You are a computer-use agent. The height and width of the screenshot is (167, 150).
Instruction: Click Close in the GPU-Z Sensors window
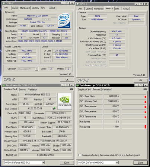pos(140,163)
